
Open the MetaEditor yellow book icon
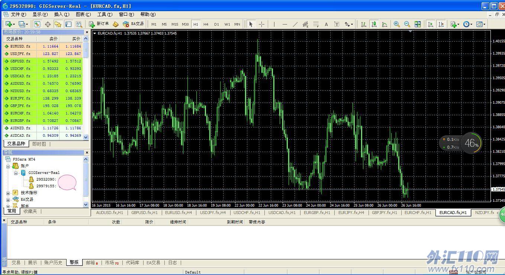tap(116, 24)
